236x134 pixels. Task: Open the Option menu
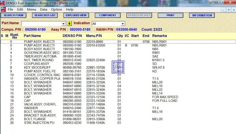(56, 9)
